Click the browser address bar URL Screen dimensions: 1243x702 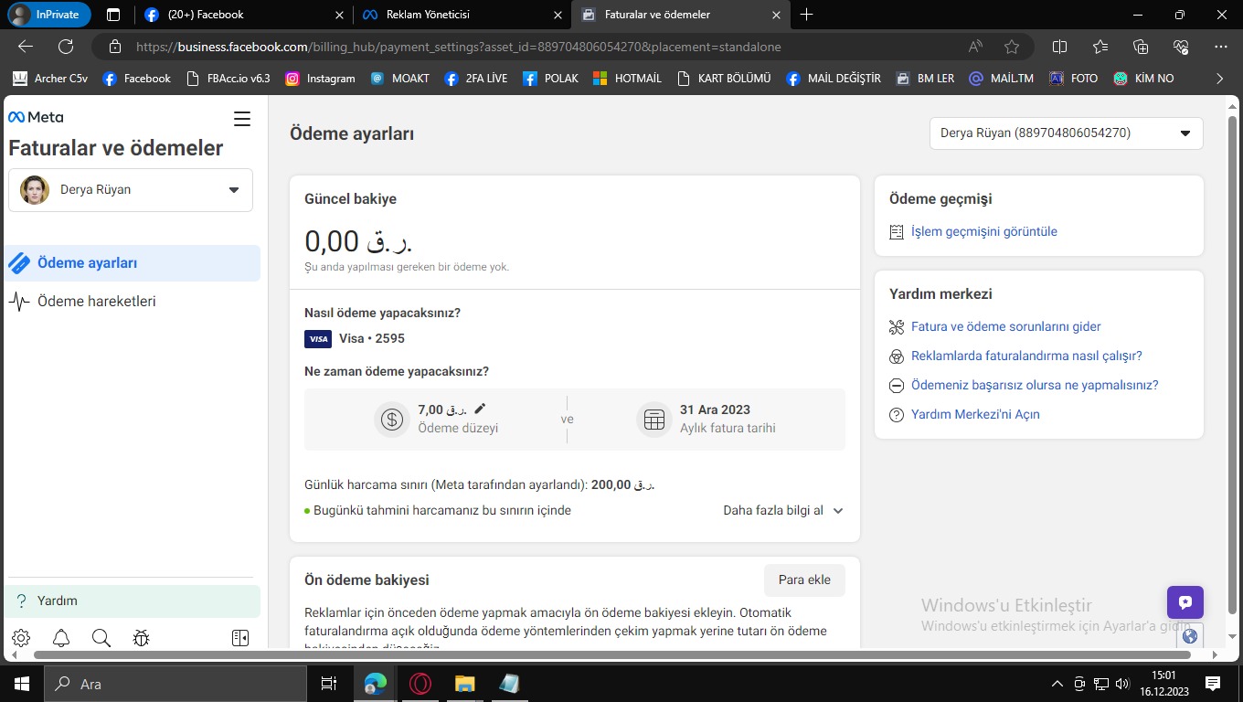459,47
